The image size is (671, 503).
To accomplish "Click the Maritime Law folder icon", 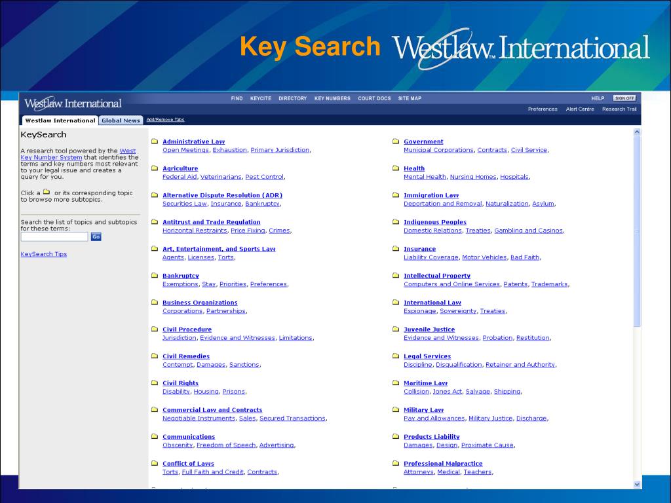I will click(x=396, y=382).
